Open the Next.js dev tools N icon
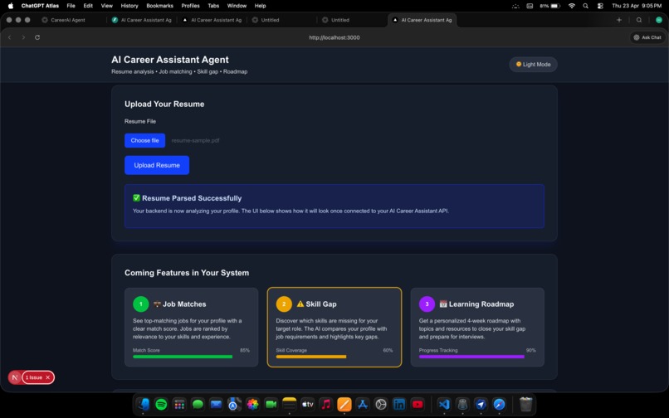Viewport: 669px width, 418px height. tap(15, 377)
